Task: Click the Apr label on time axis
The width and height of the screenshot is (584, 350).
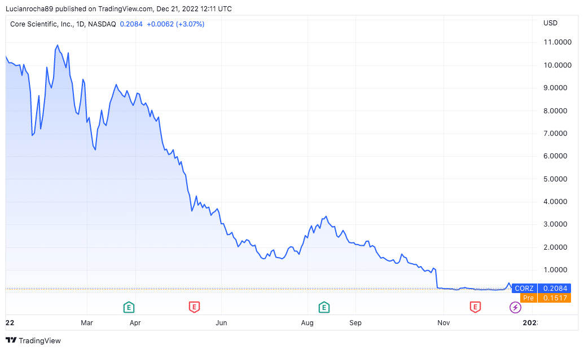Action: pos(135,323)
